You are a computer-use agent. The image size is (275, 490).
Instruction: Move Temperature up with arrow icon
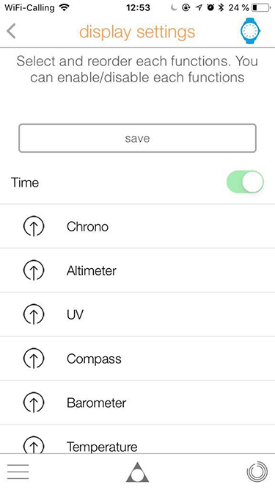pyautogui.click(x=34, y=445)
